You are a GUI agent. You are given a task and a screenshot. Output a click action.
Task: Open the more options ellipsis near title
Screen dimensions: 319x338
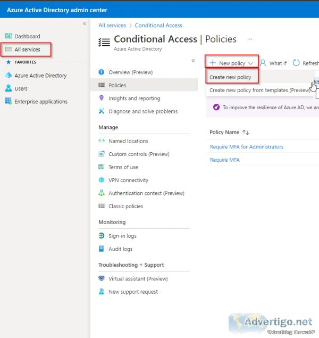[x=250, y=39]
